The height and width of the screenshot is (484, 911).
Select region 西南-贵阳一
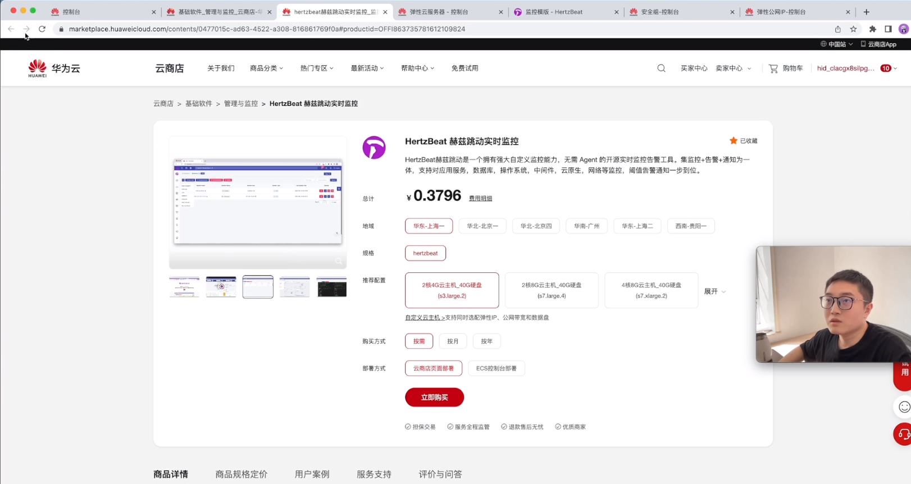pyautogui.click(x=691, y=226)
